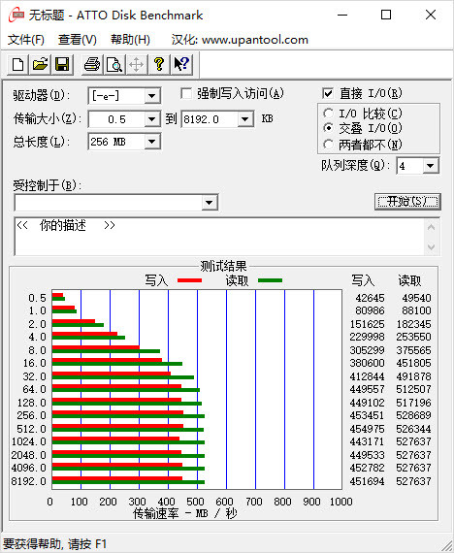Viewport: 454px width, 553px height.
Task: Click the description scrollbar up arrow
Action: pos(431,227)
